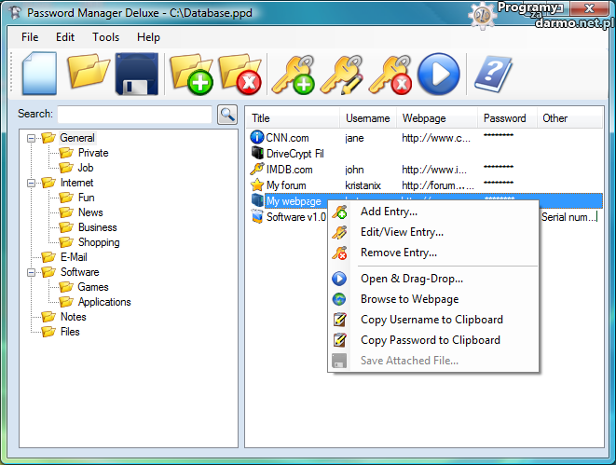Select Browse to Webpage in context menu
This screenshot has width=616, height=465.
409,299
